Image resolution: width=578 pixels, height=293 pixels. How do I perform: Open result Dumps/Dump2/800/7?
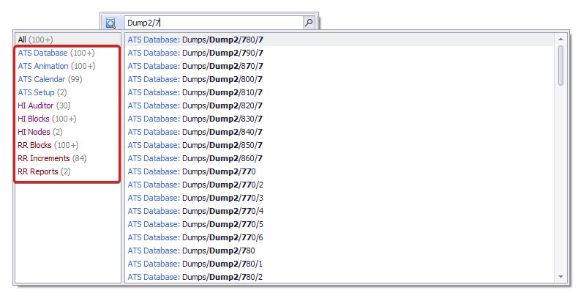(x=339, y=79)
